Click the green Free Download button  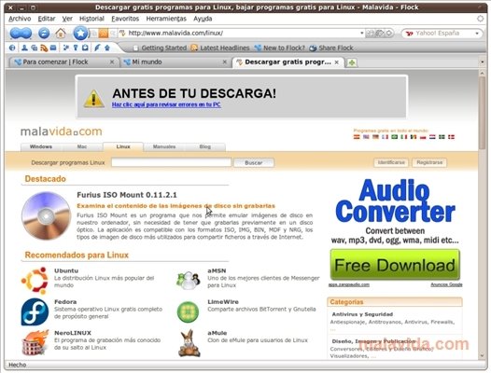[x=395, y=265]
